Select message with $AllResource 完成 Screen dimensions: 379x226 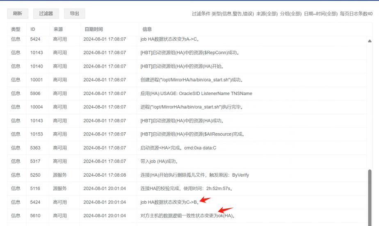click(193, 134)
